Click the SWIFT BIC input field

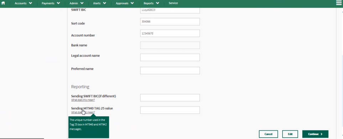pos(170,10)
